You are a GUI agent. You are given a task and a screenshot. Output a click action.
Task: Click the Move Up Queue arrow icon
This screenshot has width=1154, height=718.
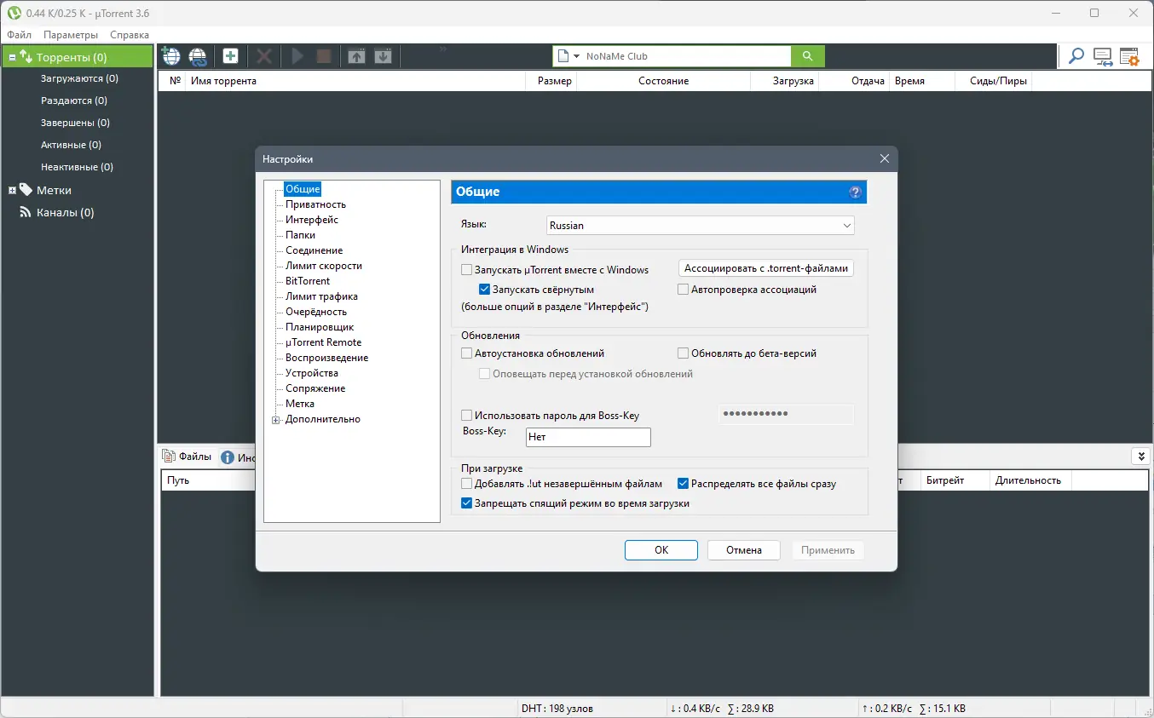(356, 56)
